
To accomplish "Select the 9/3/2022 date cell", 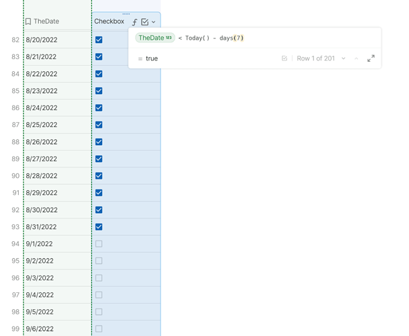I will (x=57, y=278).
